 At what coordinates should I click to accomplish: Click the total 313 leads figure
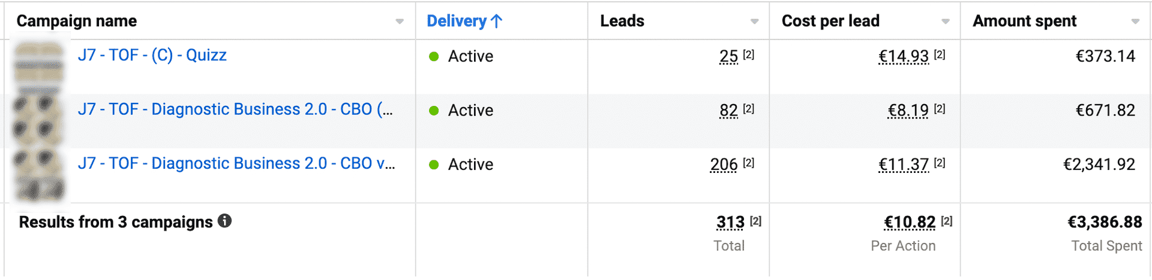tap(730, 223)
